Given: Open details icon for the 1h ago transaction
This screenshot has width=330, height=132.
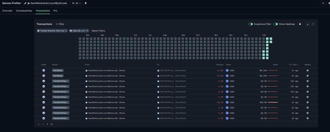Looking at the screenshot, I should coord(307,70).
